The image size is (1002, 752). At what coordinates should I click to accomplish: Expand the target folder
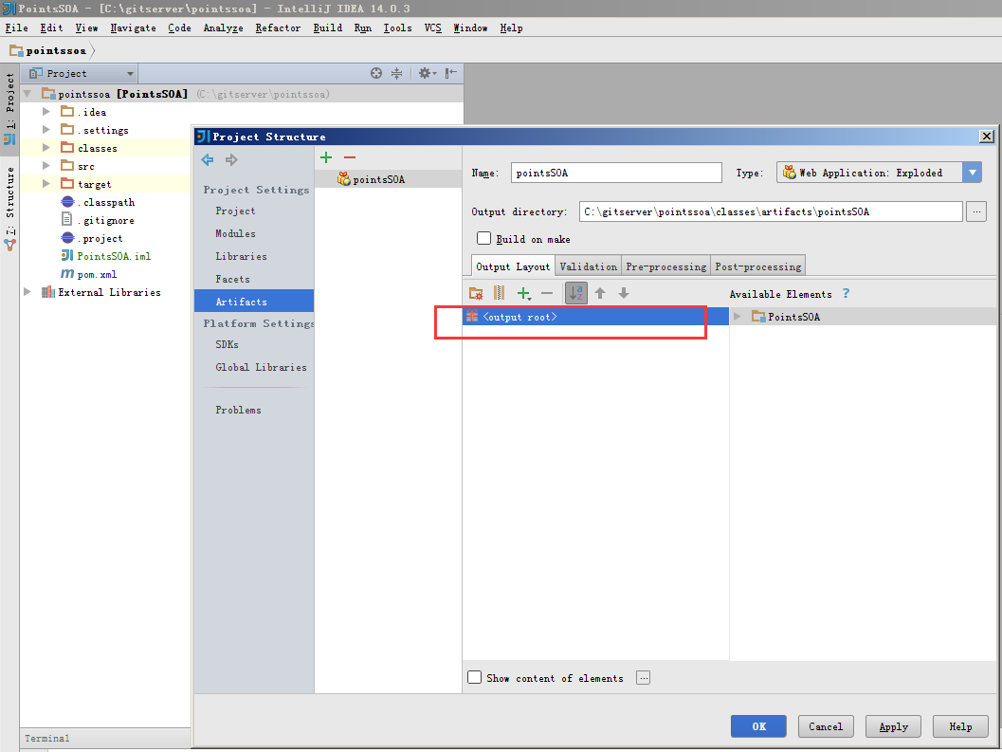[46, 184]
